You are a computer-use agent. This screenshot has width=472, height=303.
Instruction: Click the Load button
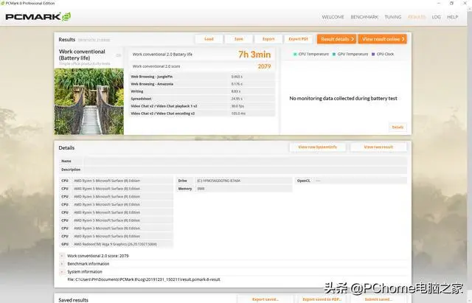coord(209,39)
